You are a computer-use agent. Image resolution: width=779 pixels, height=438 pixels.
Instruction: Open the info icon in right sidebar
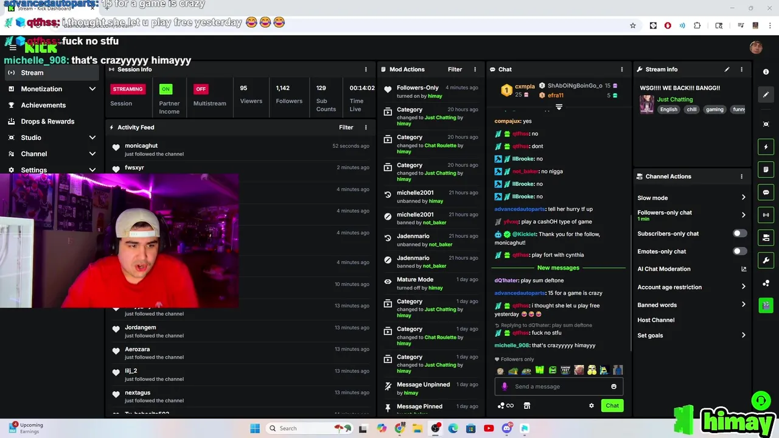coord(766,72)
